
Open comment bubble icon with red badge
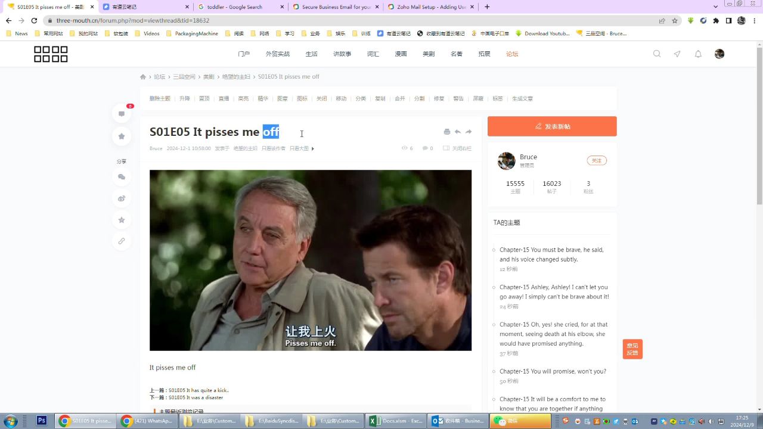tap(122, 114)
